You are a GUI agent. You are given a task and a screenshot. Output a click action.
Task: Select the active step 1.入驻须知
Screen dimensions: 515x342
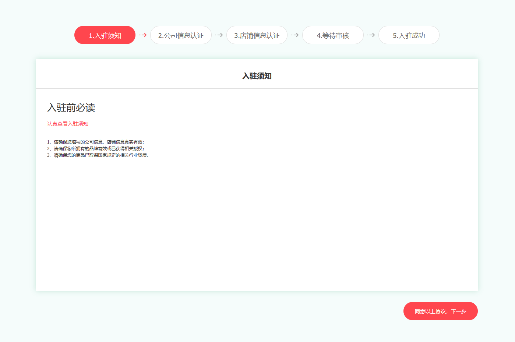pos(105,35)
